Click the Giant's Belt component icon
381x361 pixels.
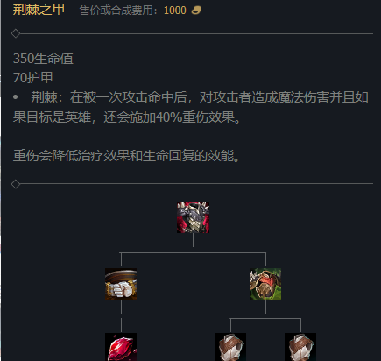pos(121,284)
